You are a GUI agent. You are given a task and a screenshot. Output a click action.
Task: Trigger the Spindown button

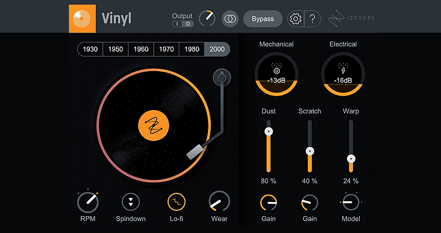(131, 202)
